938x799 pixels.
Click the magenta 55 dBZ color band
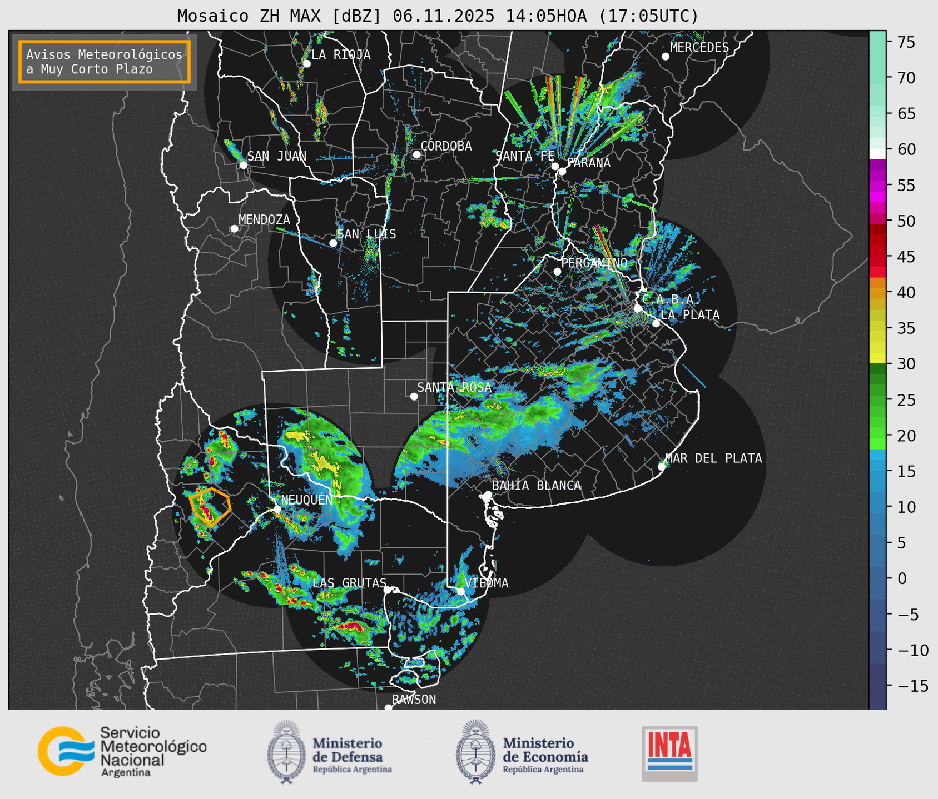click(877, 186)
